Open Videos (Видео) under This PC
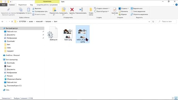This screenshot has width=178, height=100. (9, 66)
